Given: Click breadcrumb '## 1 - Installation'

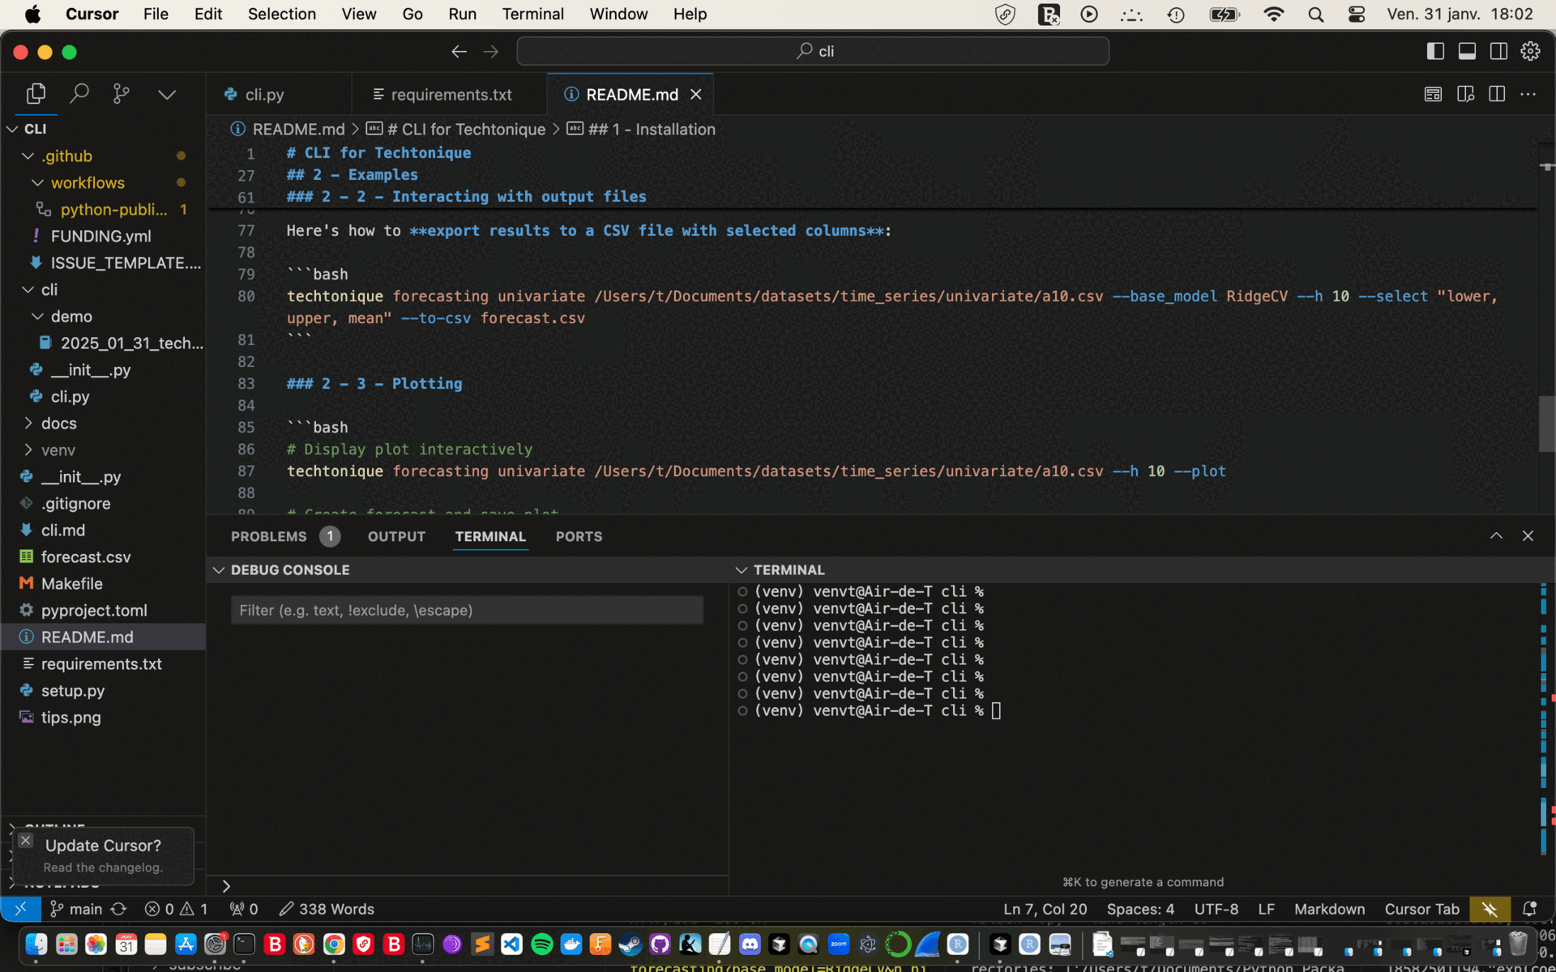Looking at the screenshot, I should click(x=652, y=129).
